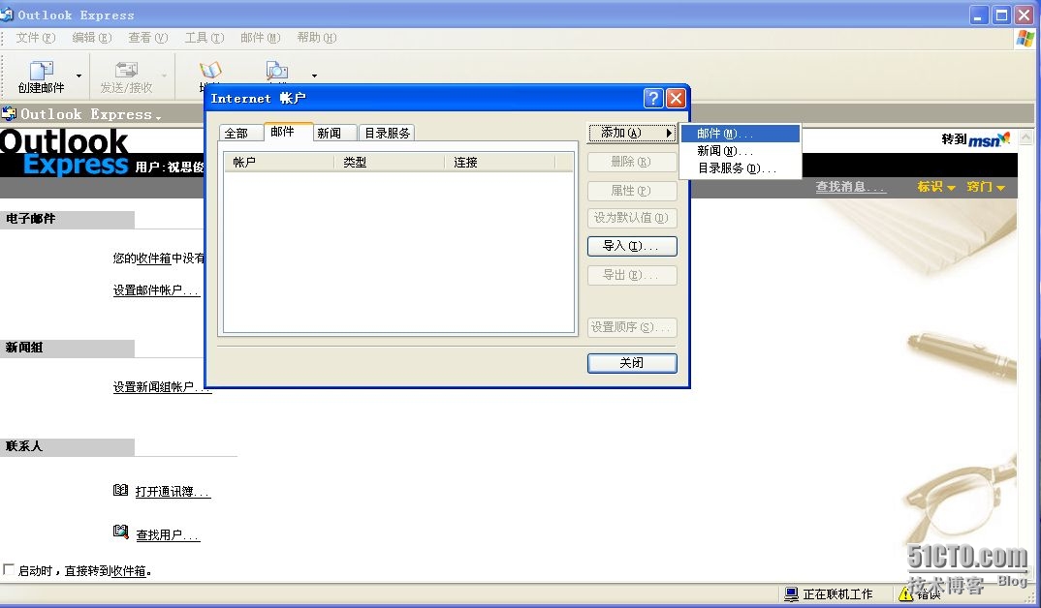Click the 关闭 button in the dialog
The height and width of the screenshot is (608, 1041).
click(632, 363)
